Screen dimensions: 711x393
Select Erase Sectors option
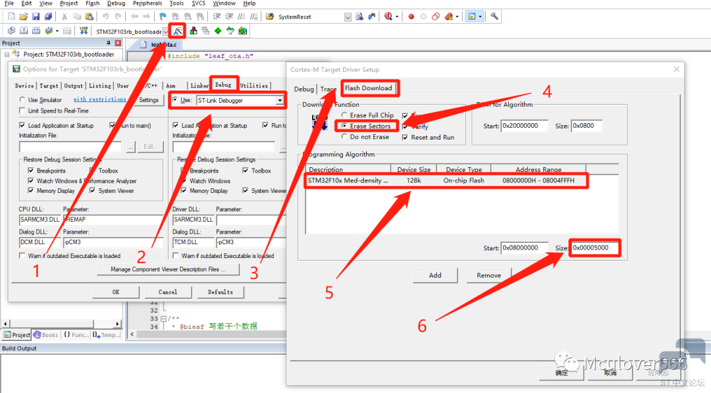click(344, 126)
